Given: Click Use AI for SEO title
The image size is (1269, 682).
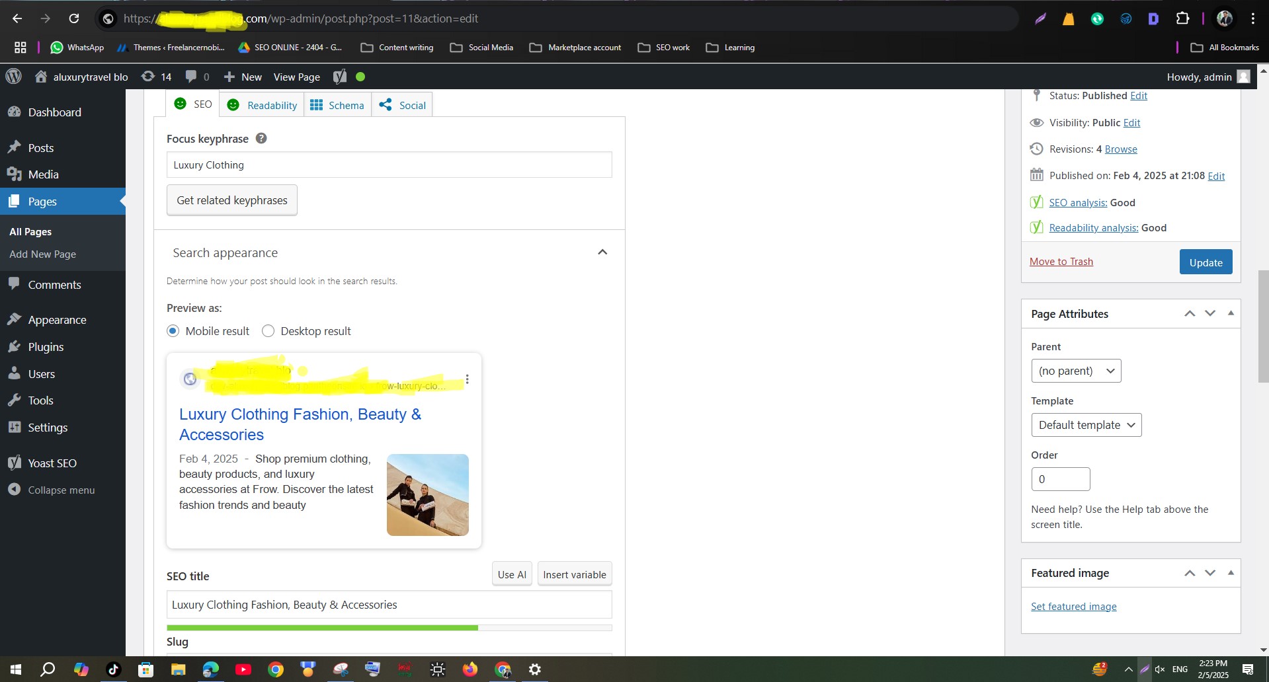Looking at the screenshot, I should pyautogui.click(x=512, y=574).
